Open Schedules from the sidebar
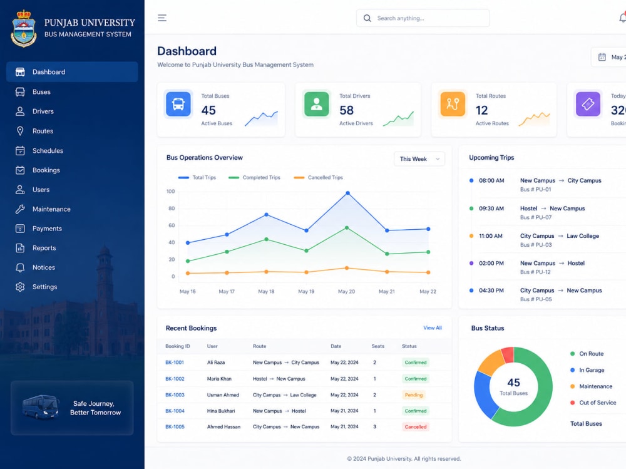The width and height of the screenshot is (626, 469). (x=72, y=151)
